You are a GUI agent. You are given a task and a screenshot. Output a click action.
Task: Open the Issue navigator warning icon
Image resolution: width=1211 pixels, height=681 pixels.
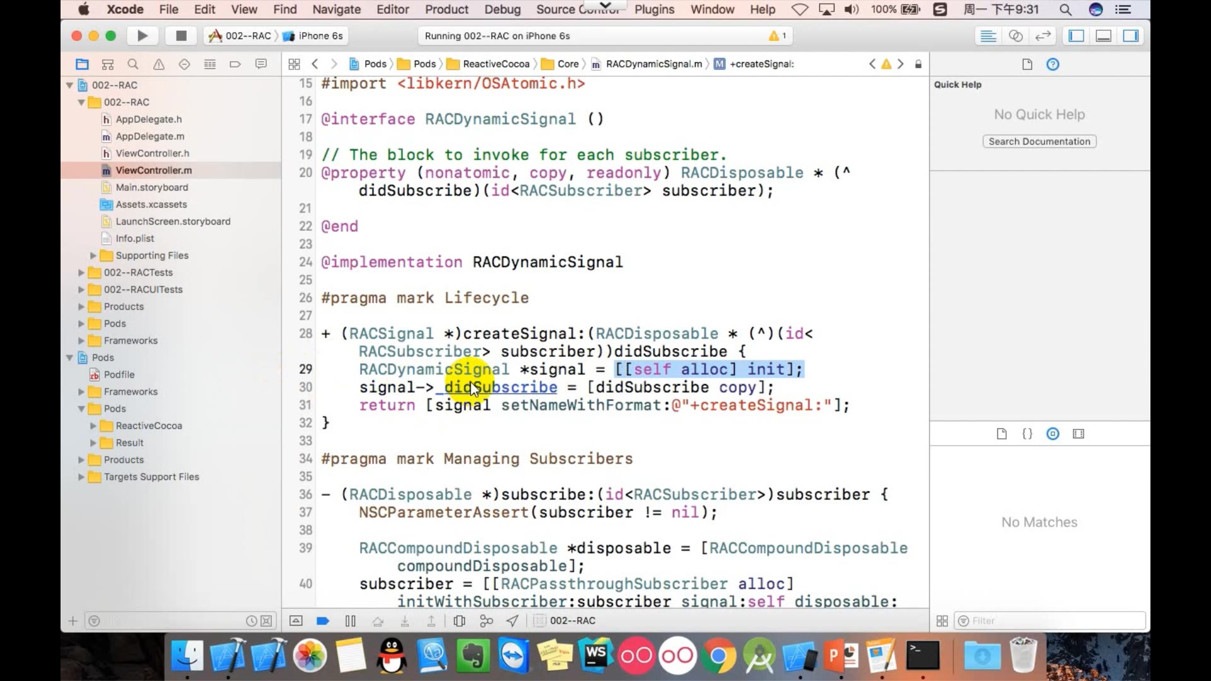158,64
